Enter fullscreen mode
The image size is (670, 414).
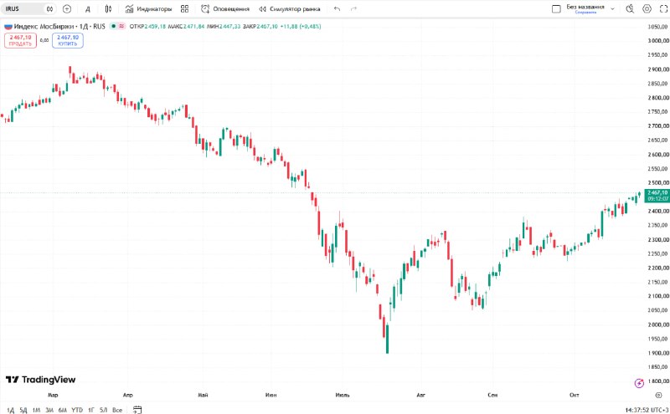[x=663, y=8]
